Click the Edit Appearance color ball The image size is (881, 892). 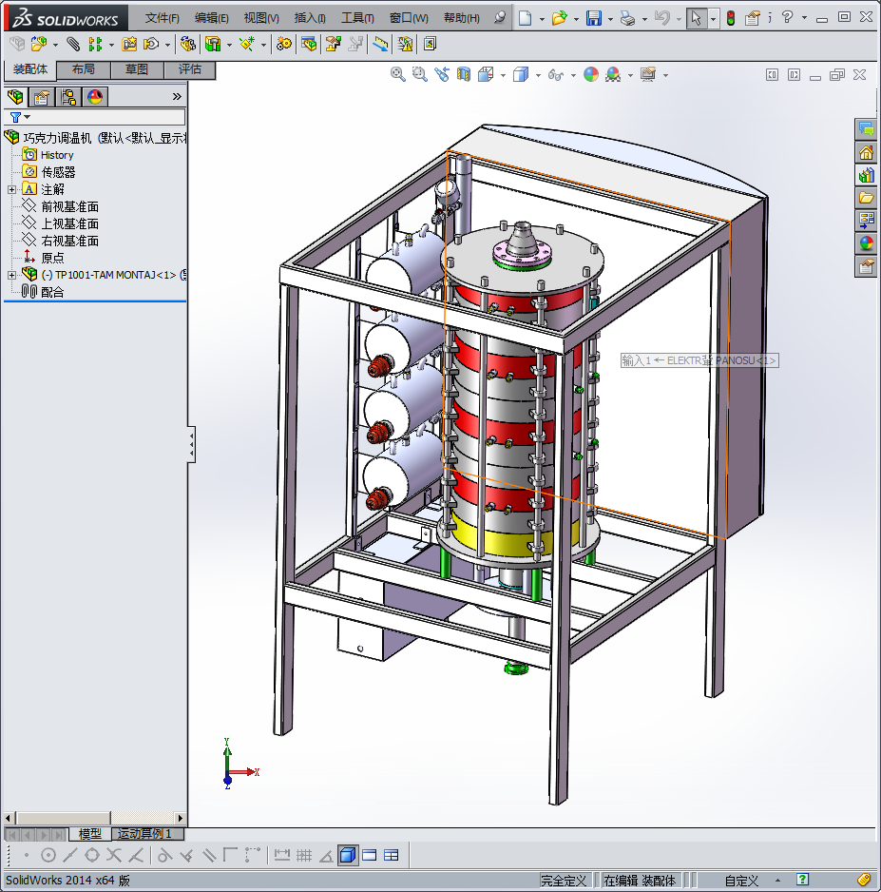(591, 74)
